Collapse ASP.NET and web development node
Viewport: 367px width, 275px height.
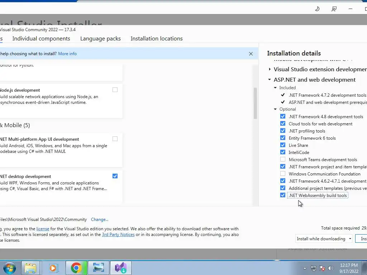click(270, 80)
